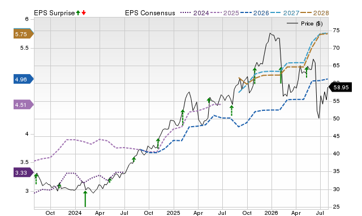Image resolution: width=362 pixels, height=216 pixels.
Task: Click the 2026 EPS consensus legend entry
Action: [255, 13]
